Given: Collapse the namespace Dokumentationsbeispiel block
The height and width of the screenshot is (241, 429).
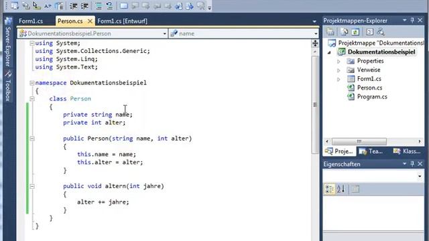Looking at the screenshot, I should point(32,83).
